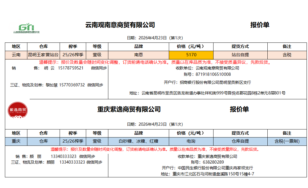Click 报价单 title beside the Yunnan company heading
308x188 pixels.
tap(260, 25)
